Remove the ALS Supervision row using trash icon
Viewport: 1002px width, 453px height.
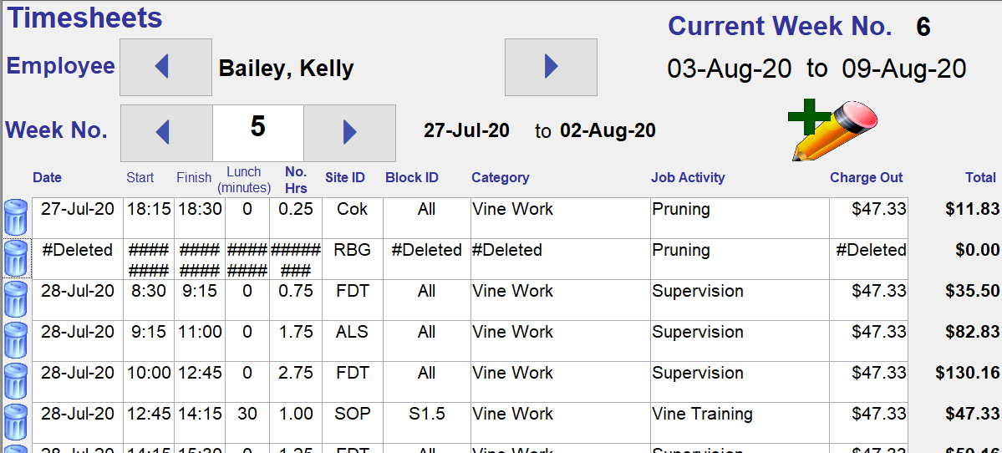click(x=16, y=340)
